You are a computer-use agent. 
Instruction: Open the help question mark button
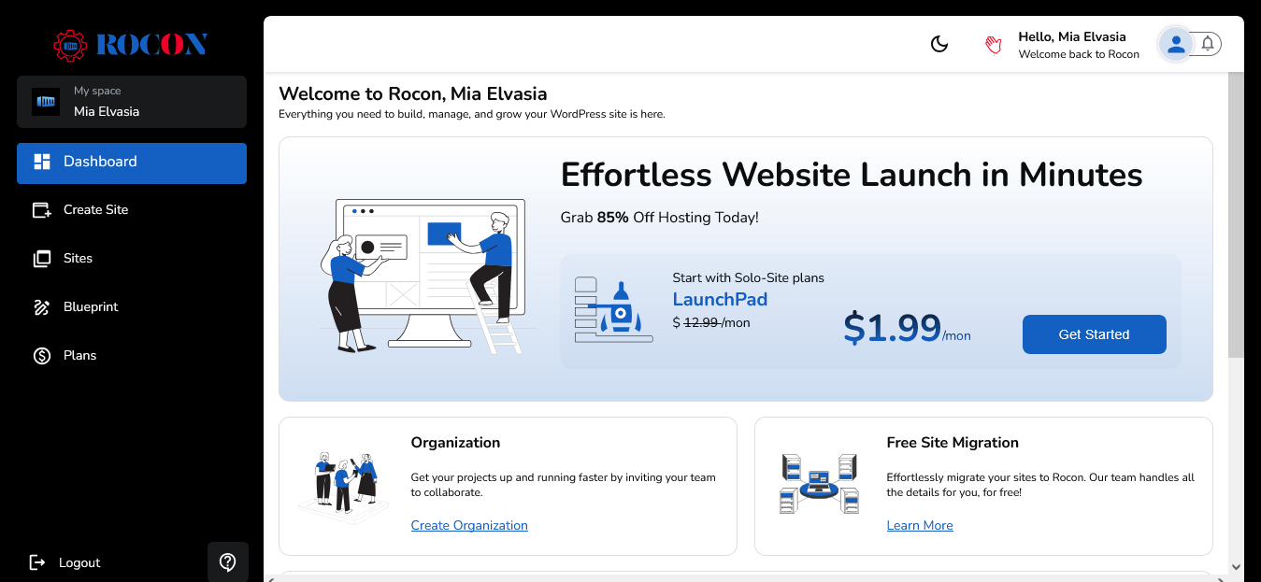pos(228,562)
